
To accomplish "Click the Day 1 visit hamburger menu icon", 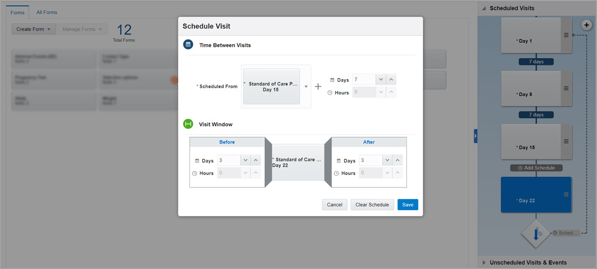I will pos(566,35).
